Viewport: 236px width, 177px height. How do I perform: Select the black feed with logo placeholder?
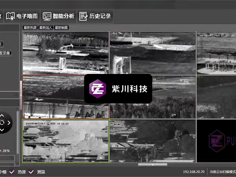pyautogui.click(x=216, y=141)
